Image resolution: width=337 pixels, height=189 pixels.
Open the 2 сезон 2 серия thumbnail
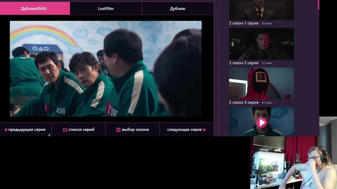pos(261,44)
